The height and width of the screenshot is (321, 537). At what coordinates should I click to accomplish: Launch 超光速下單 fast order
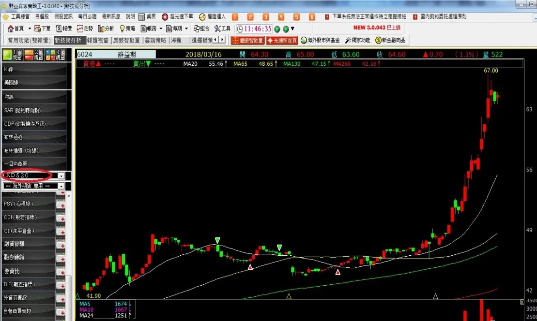(x=177, y=16)
